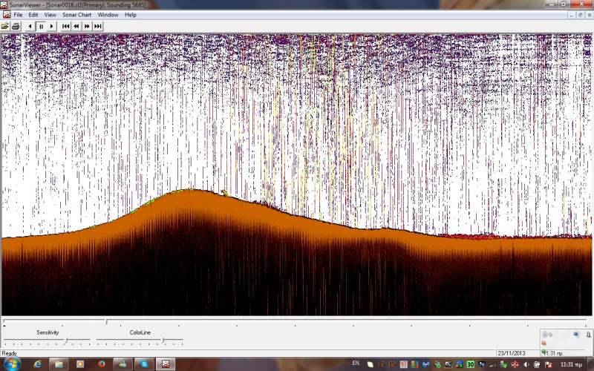Jump to the end of the sonar log
The image size is (594, 371).
pos(98,26)
